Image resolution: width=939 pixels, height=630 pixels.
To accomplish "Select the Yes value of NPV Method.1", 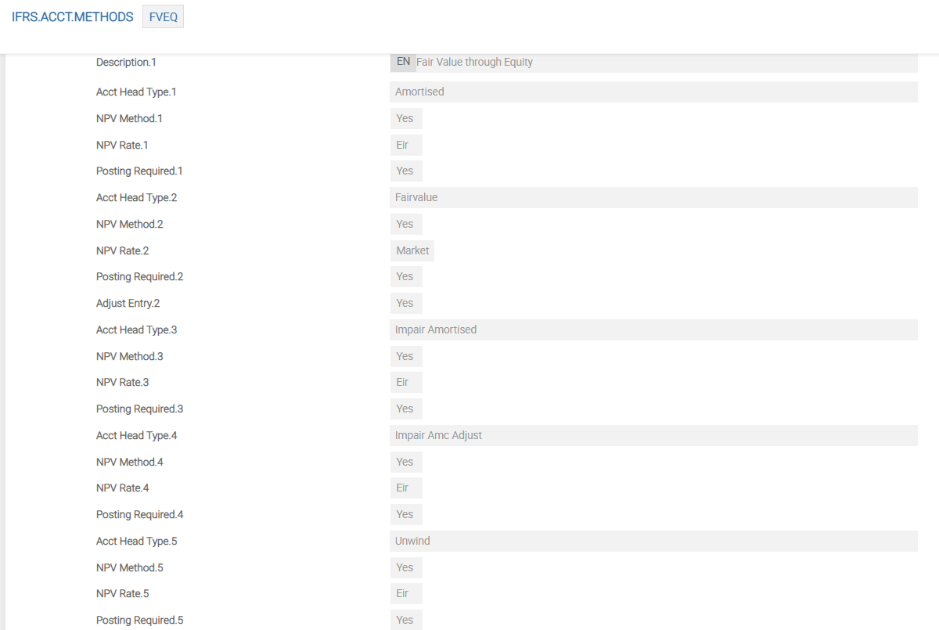I will [x=405, y=118].
